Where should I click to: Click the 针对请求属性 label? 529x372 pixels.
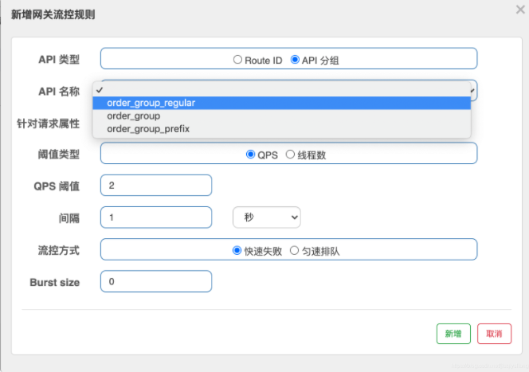(x=49, y=123)
